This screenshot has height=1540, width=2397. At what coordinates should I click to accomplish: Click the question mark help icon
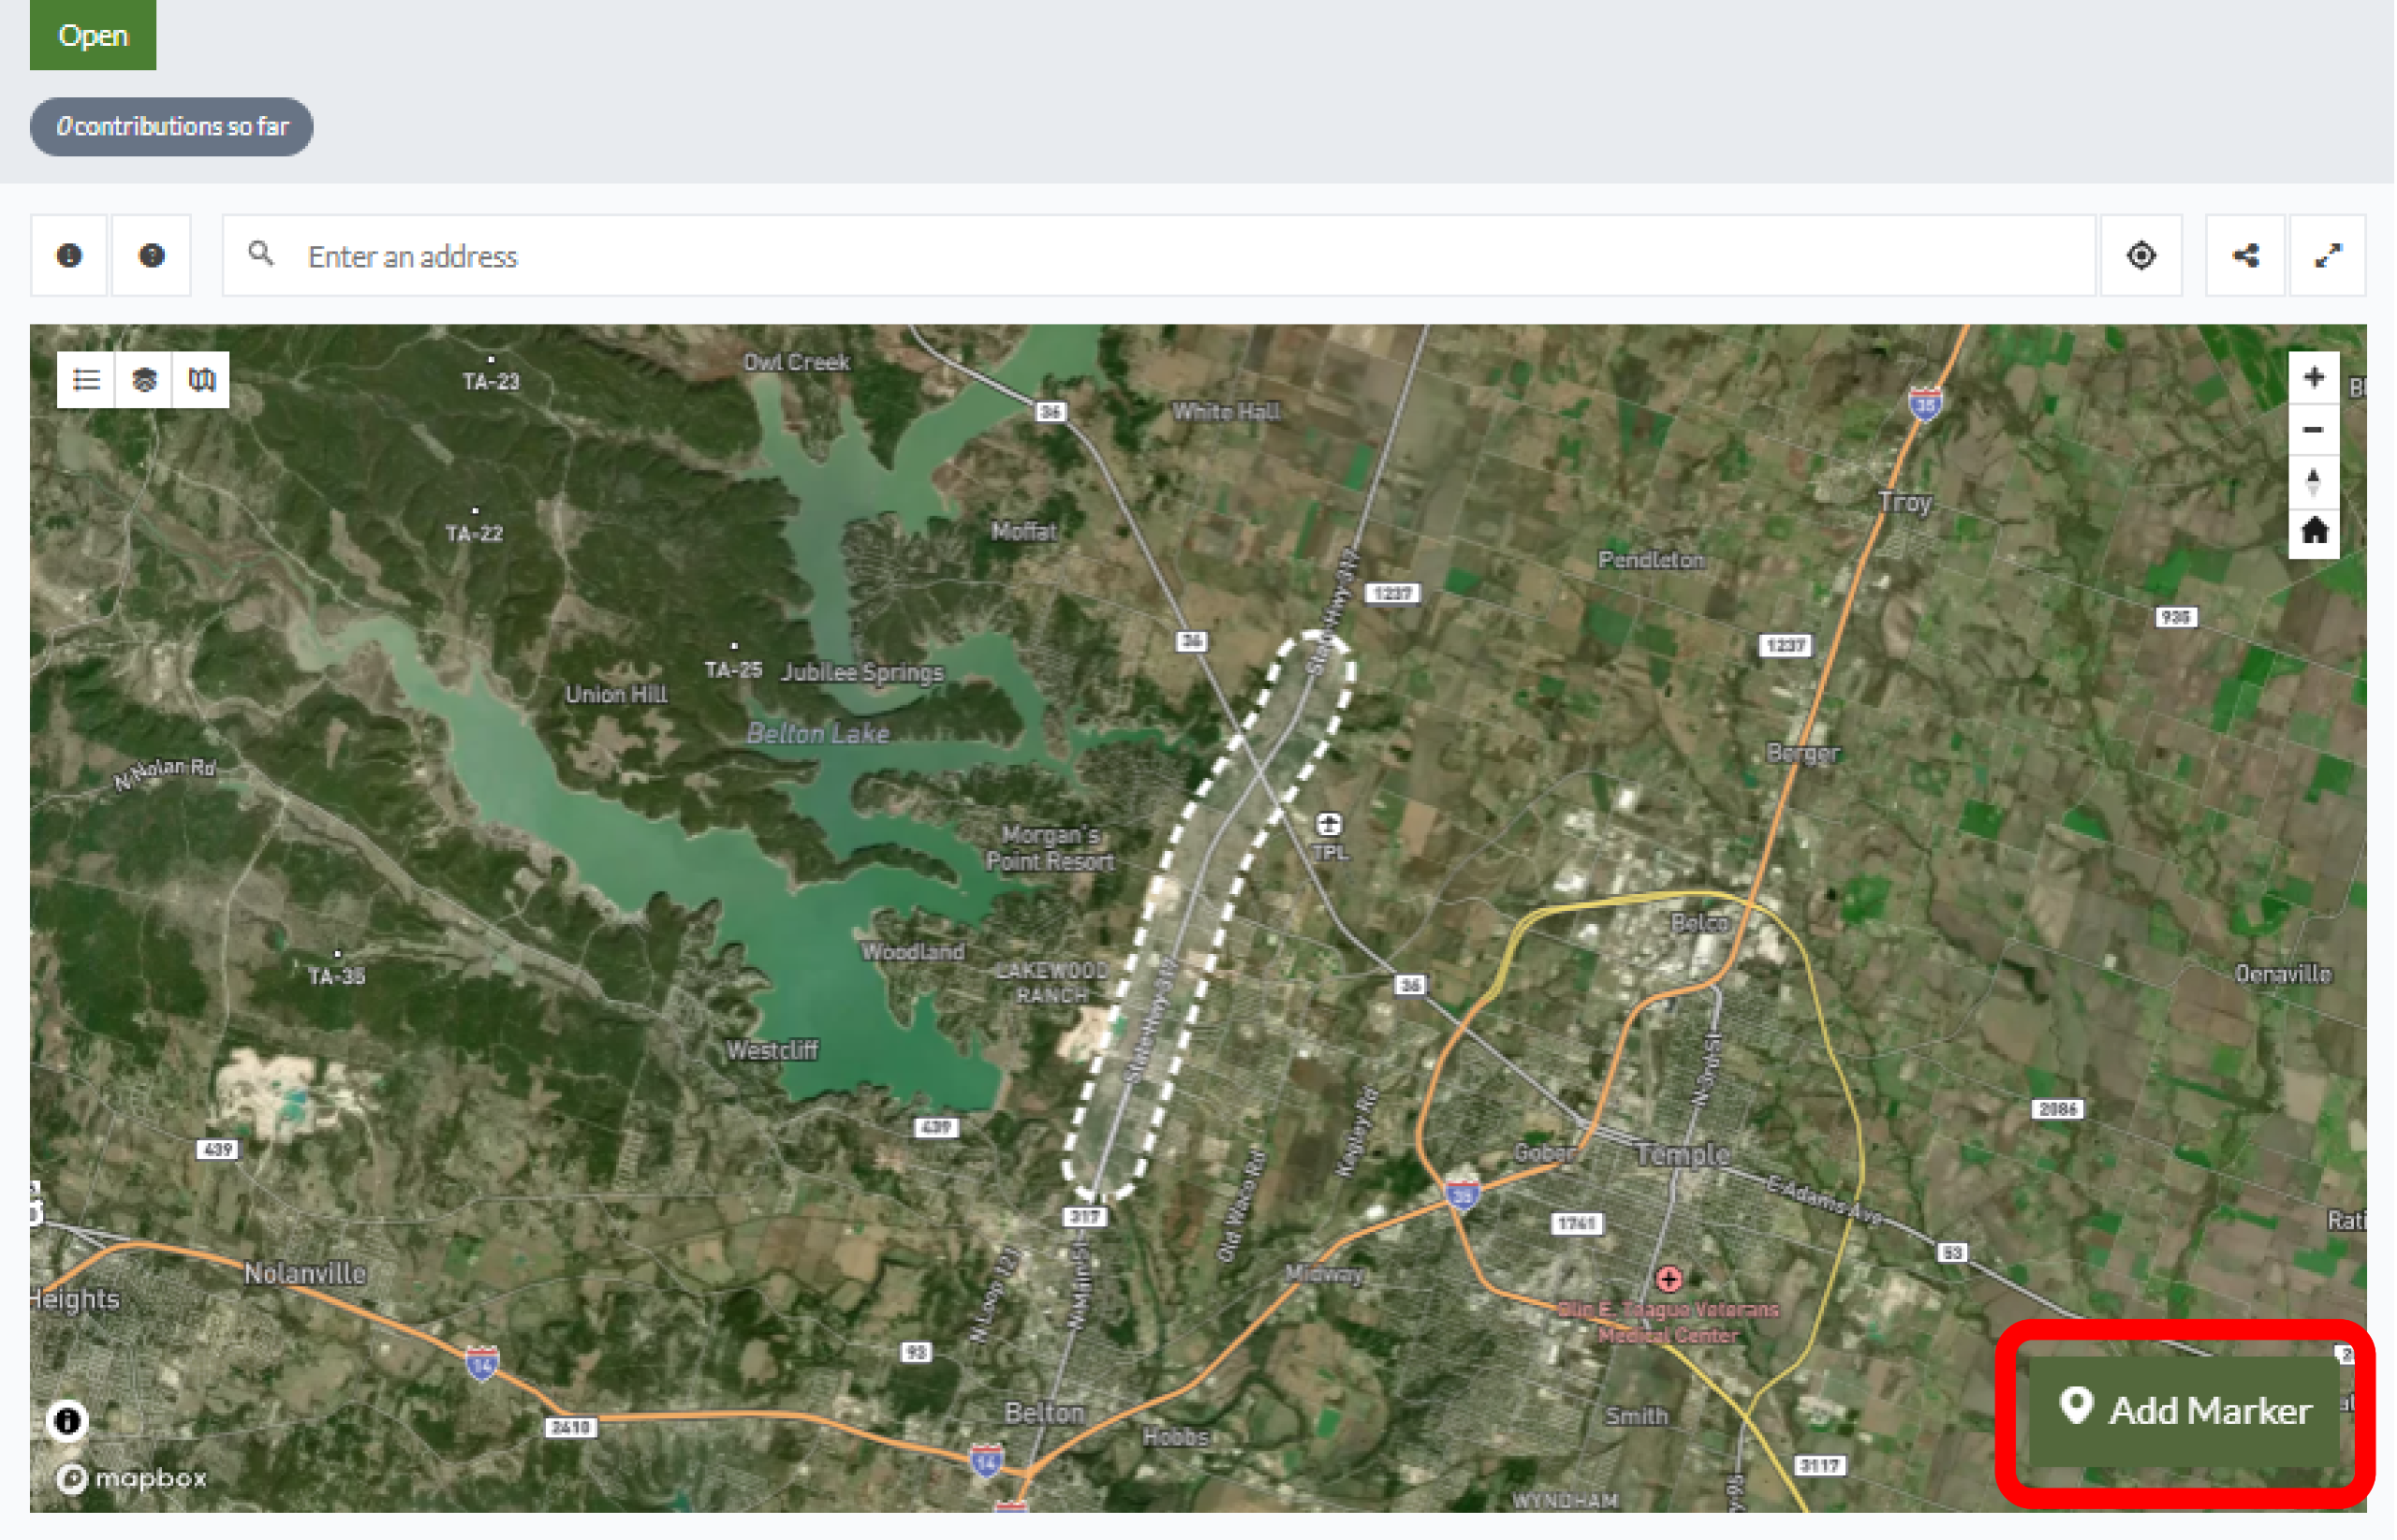click(151, 256)
